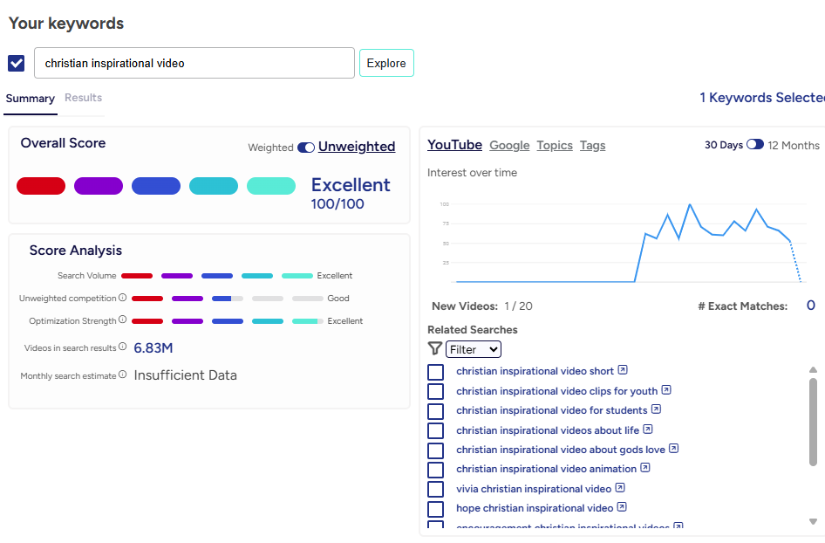The height and width of the screenshot is (543, 825).
Task: Toggle the Weighted/Unweighted switch
Action: click(x=306, y=148)
